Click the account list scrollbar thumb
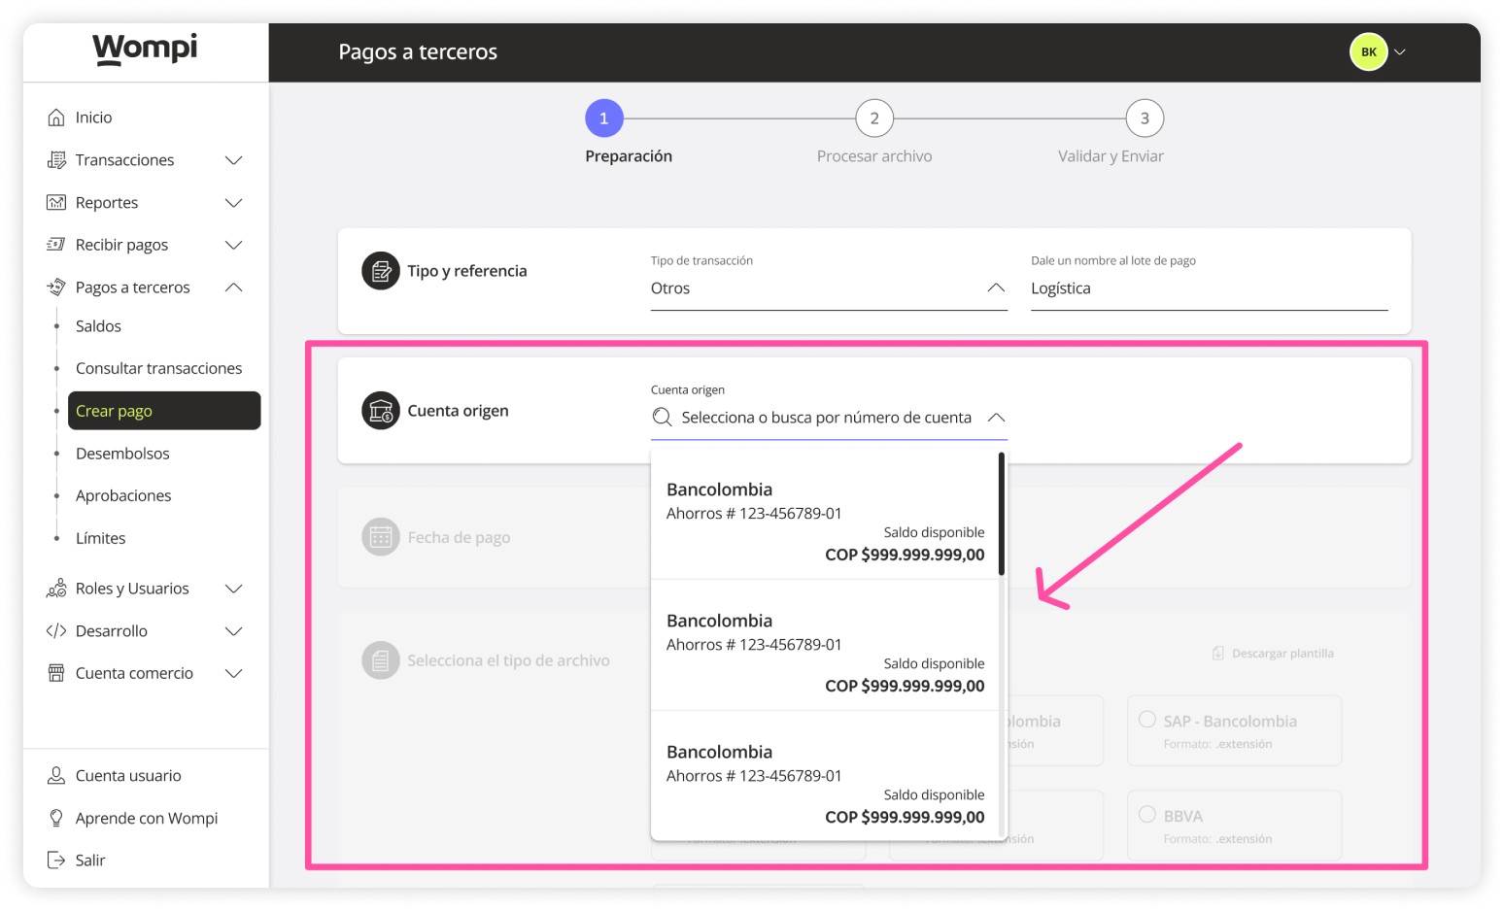Viewport: 1504px width, 911px height. click(1001, 515)
